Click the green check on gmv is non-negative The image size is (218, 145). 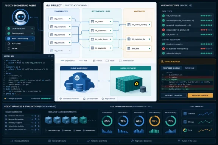pos(163,44)
